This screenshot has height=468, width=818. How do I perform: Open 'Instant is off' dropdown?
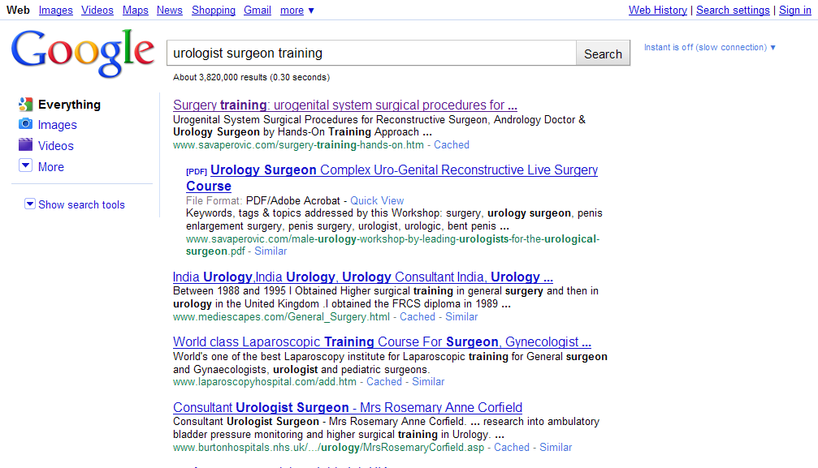709,47
